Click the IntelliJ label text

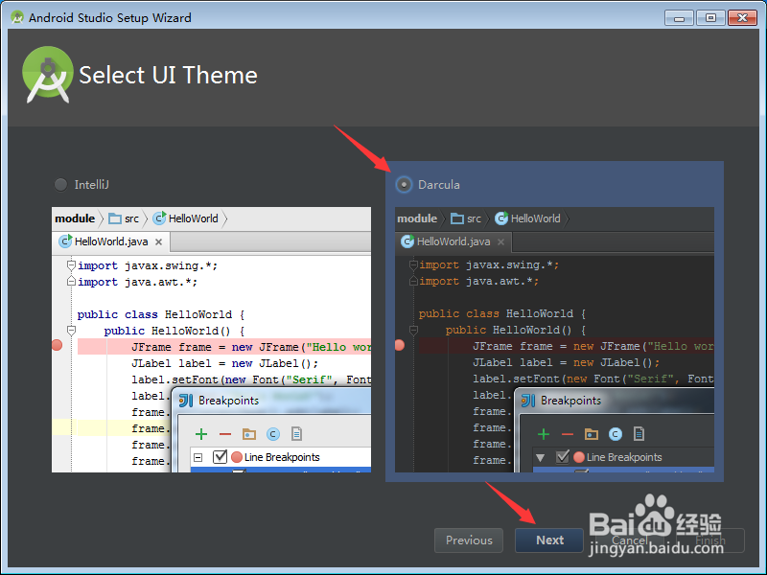91,185
